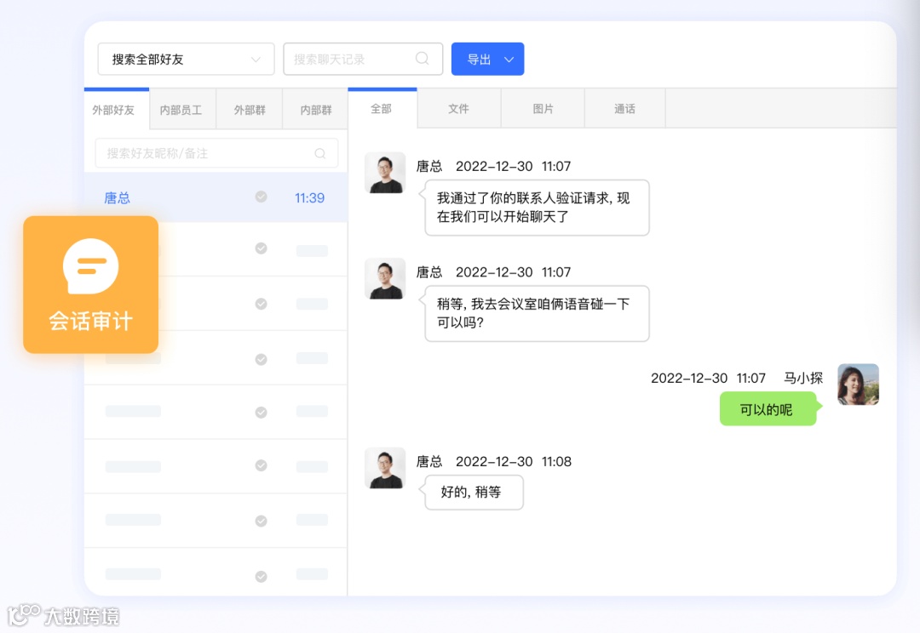Toggle the status check on the second conversation row
Viewport: 920px width, 633px height.
tap(261, 249)
